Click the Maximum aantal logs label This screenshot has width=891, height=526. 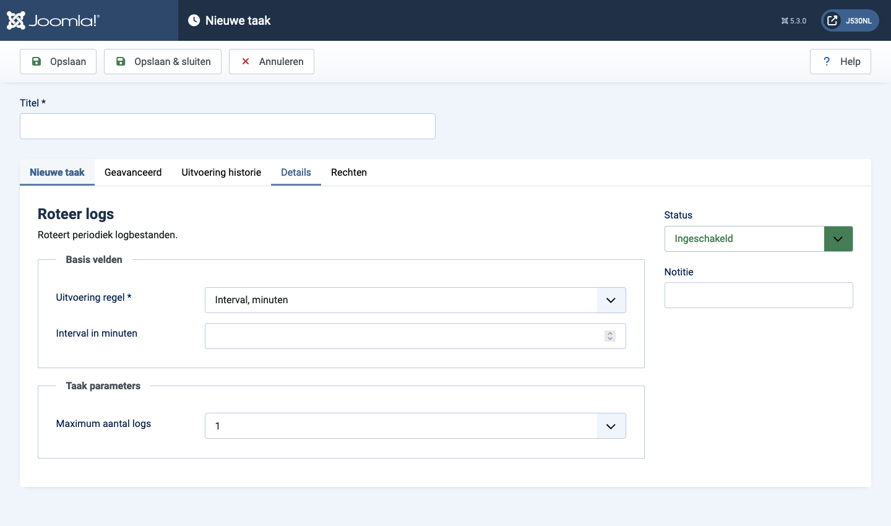(x=103, y=424)
